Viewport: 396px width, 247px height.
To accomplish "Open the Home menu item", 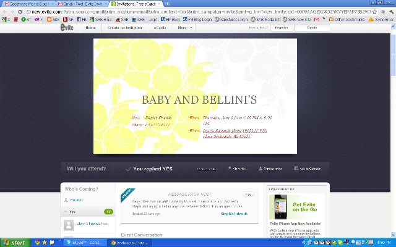I will coord(90,28).
